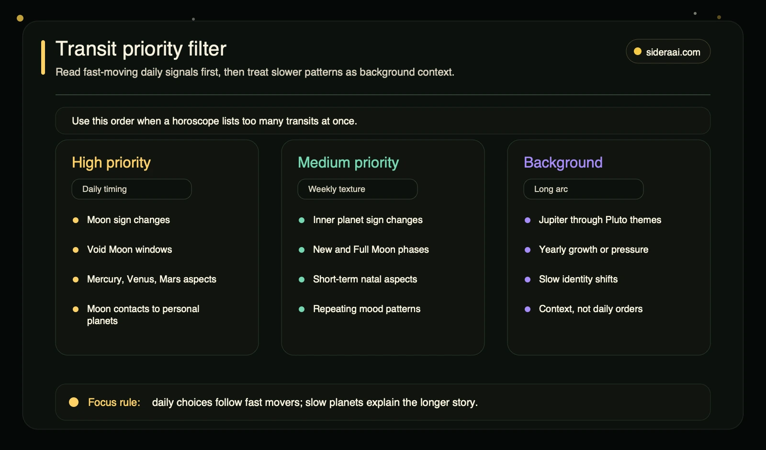Click the yellow bullet beside Moon sign changes
Screen dimensions: 766x450
pyautogui.click(x=76, y=220)
